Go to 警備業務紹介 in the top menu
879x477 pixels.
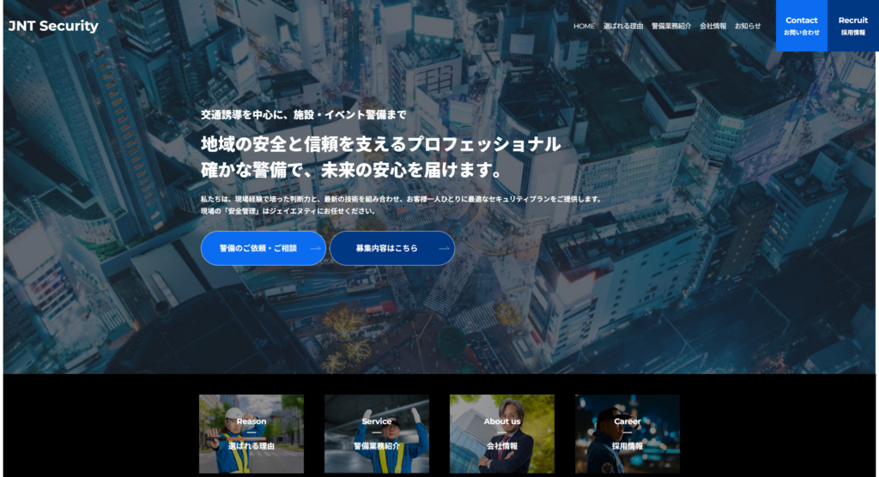(x=671, y=27)
